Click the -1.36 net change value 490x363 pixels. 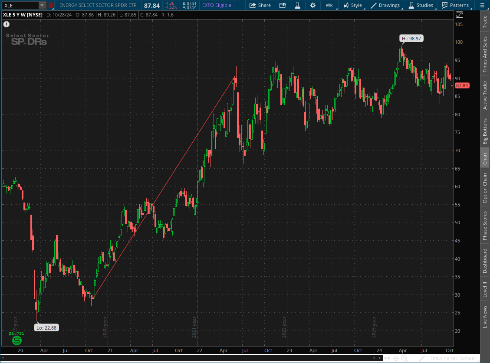click(170, 3)
